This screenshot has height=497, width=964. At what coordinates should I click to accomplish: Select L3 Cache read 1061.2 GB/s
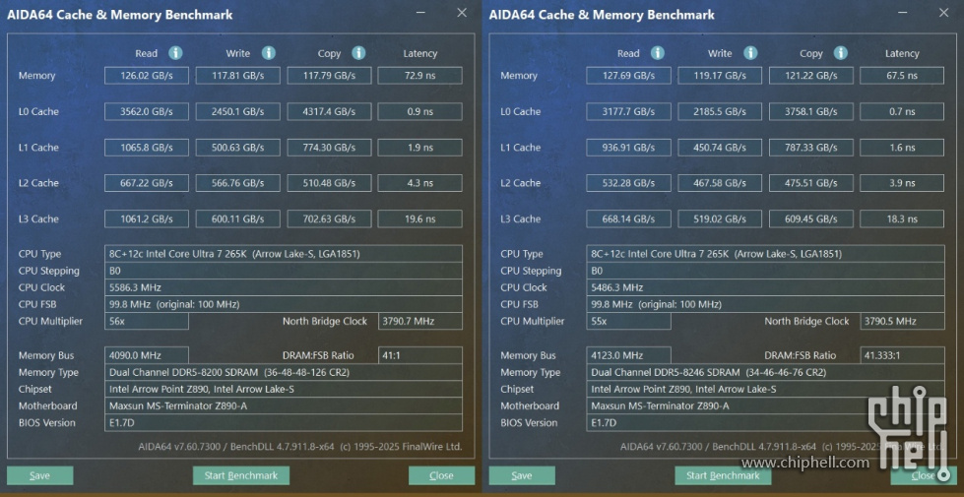click(x=147, y=218)
